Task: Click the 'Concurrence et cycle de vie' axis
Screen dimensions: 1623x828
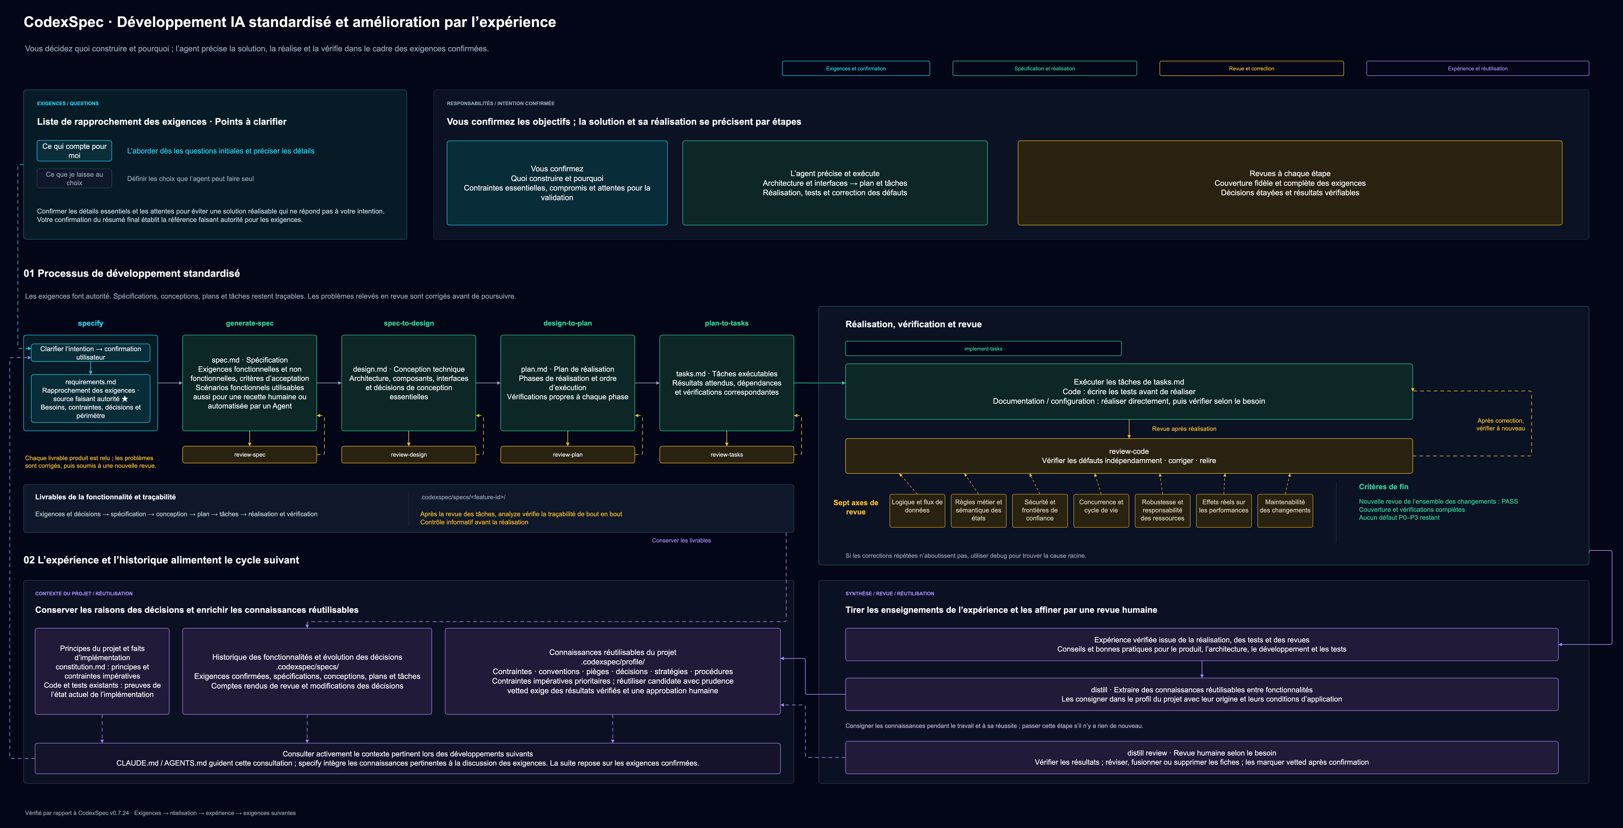Action: tap(1101, 510)
